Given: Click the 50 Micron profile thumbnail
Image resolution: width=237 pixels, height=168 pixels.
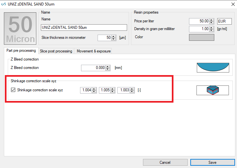Looking at the screenshot, I should pyautogui.click(x=20, y=28).
